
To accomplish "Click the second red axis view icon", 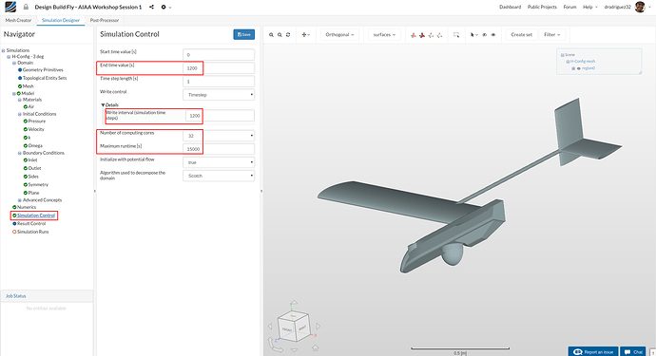I will [422, 35].
